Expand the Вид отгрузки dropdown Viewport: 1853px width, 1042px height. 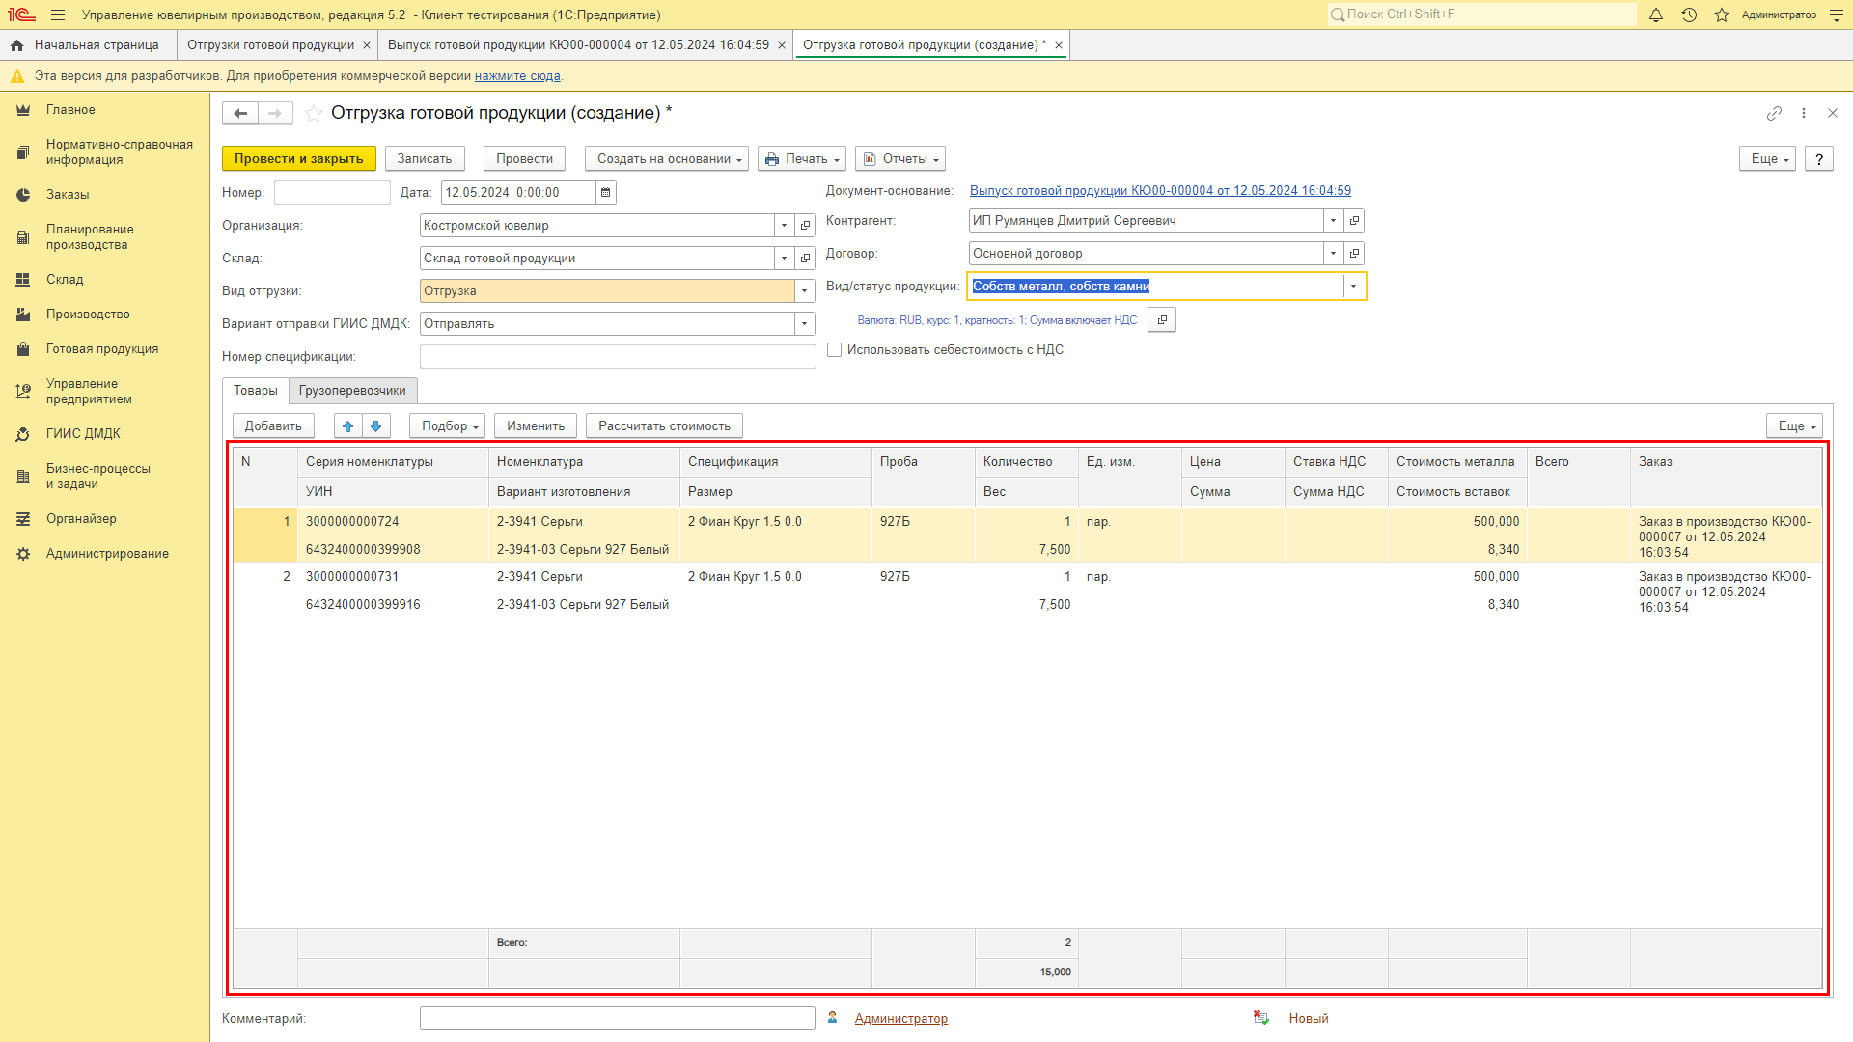coord(804,291)
